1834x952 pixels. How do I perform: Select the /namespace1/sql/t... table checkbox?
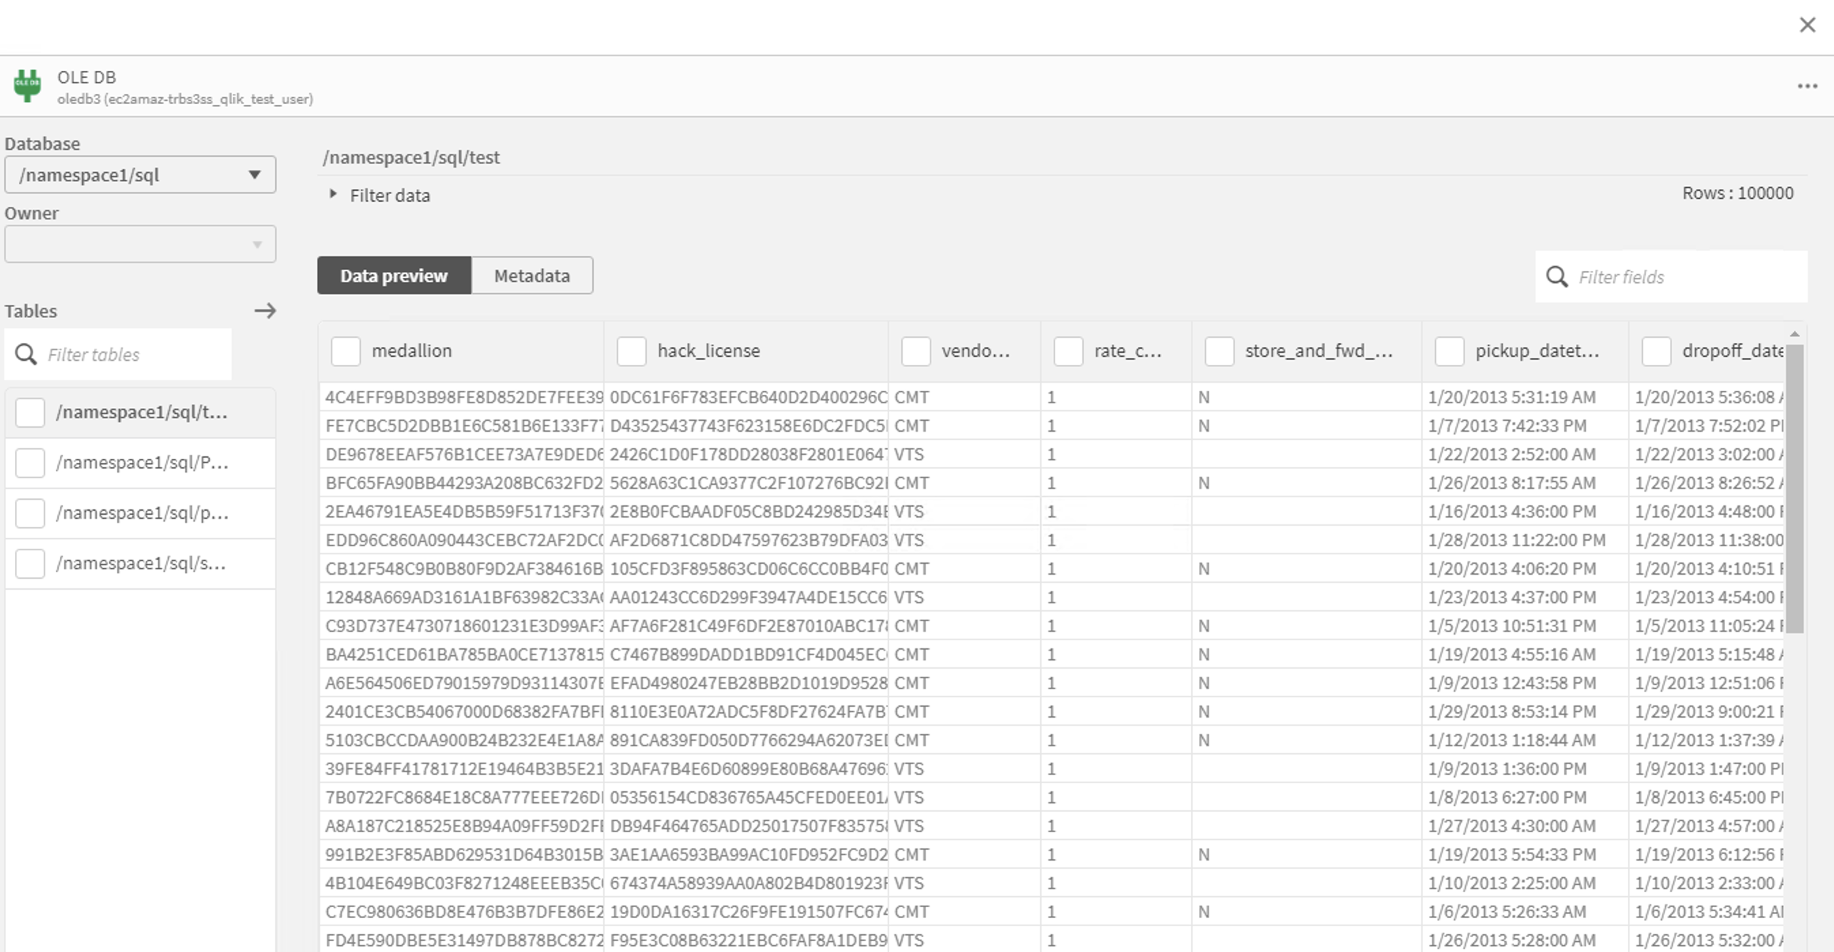pos(31,412)
